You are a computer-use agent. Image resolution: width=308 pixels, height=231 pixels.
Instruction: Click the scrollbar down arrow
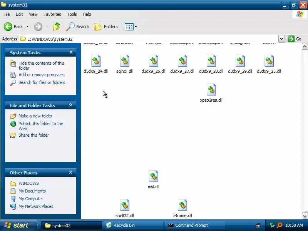(x=305, y=216)
